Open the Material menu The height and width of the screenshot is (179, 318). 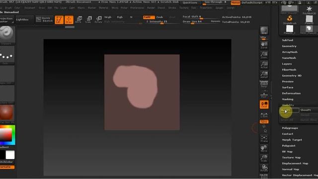(103, 8)
